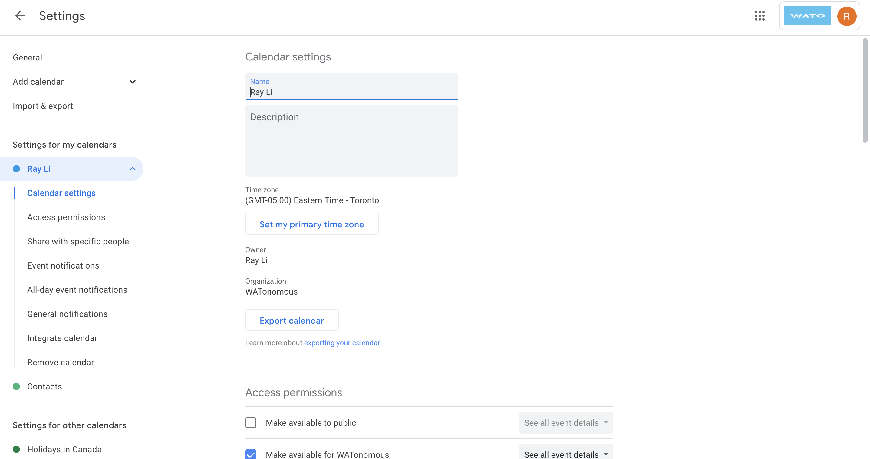Open Event notifications section
The height and width of the screenshot is (459, 870).
point(63,266)
